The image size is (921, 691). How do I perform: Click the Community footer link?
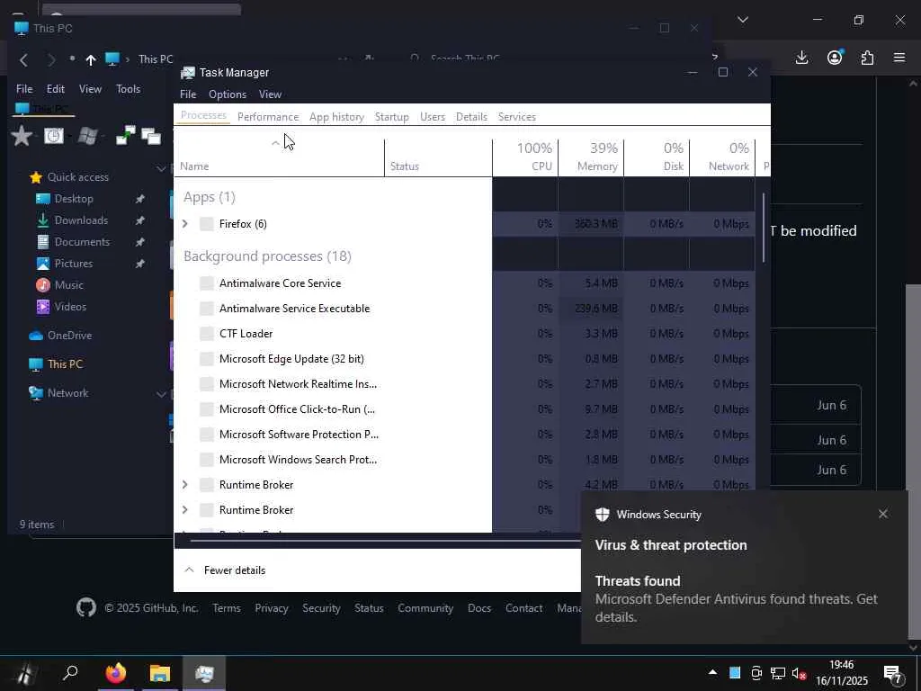[x=425, y=608]
